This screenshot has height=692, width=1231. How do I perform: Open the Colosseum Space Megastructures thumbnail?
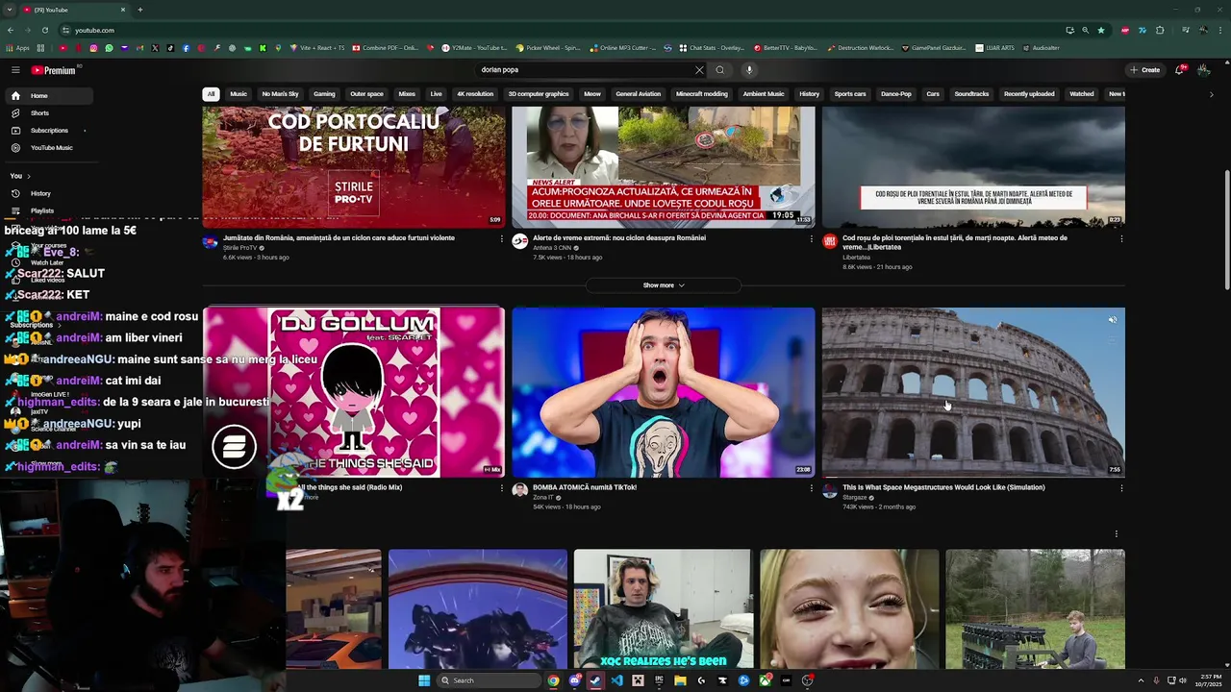point(973,392)
